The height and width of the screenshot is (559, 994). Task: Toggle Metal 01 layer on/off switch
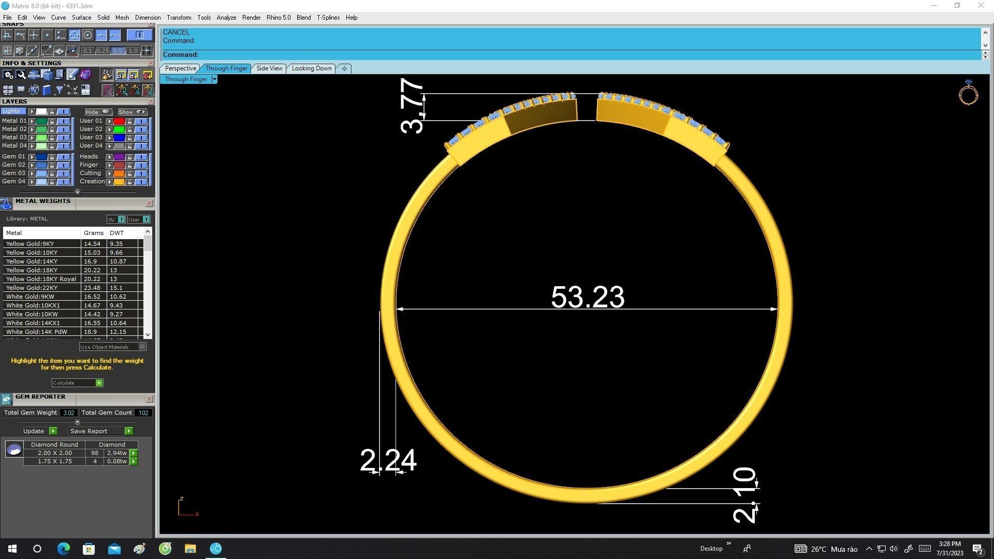point(64,121)
